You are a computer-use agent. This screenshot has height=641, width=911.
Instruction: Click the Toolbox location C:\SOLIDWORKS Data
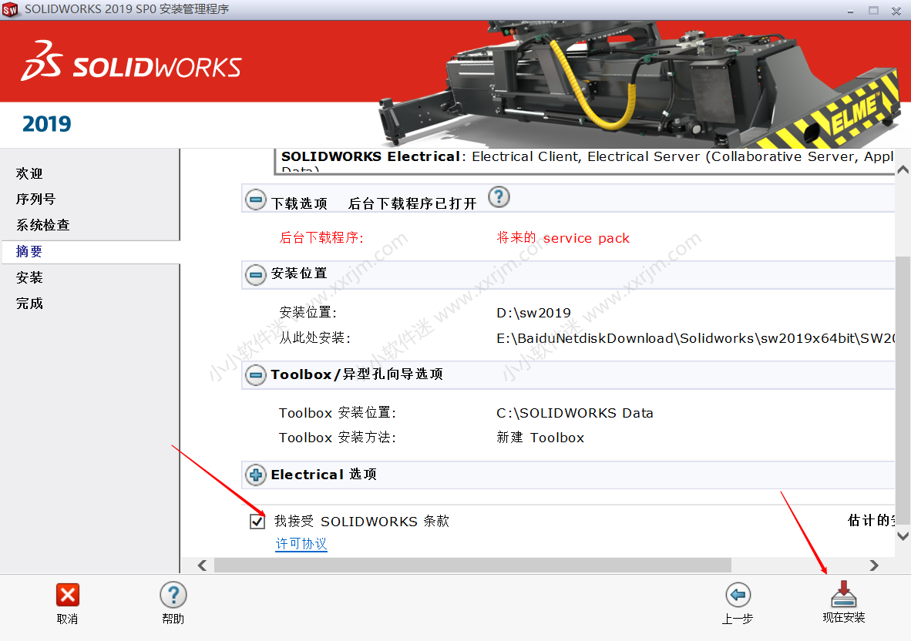tap(575, 413)
